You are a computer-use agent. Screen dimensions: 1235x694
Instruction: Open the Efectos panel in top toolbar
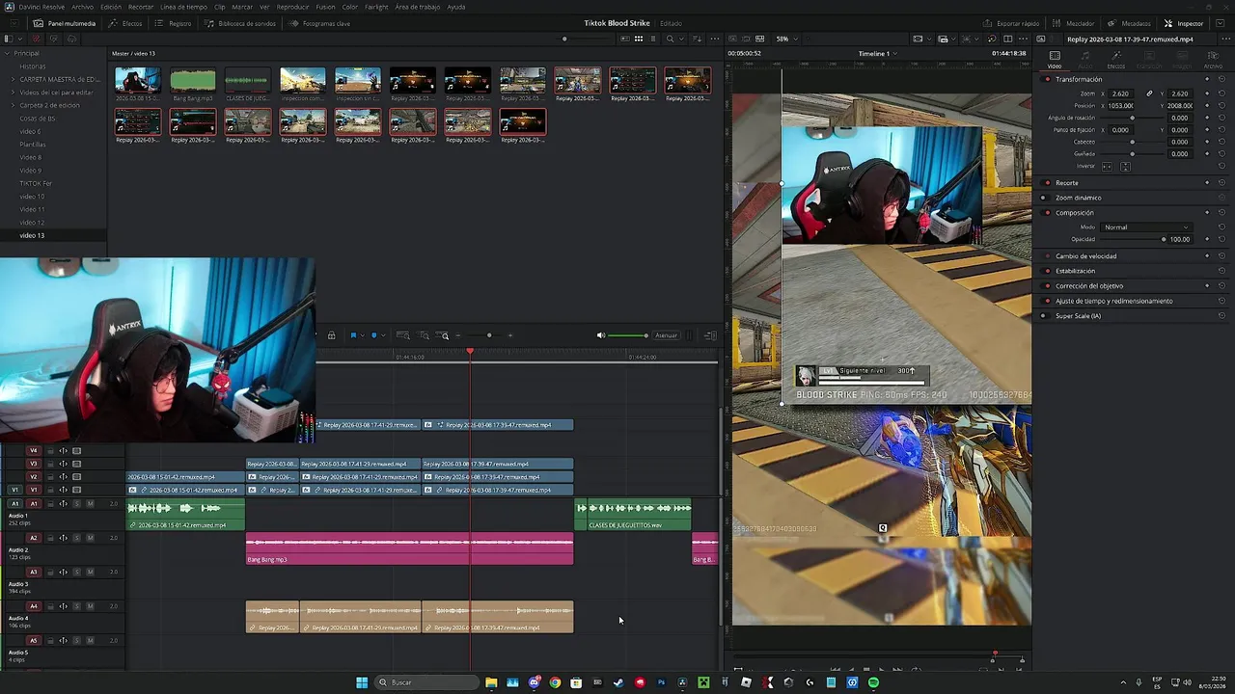pyautogui.click(x=126, y=23)
